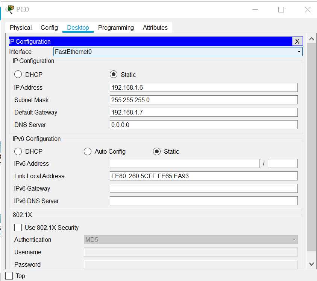Select the IPv6 Static radio button

coord(157,151)
